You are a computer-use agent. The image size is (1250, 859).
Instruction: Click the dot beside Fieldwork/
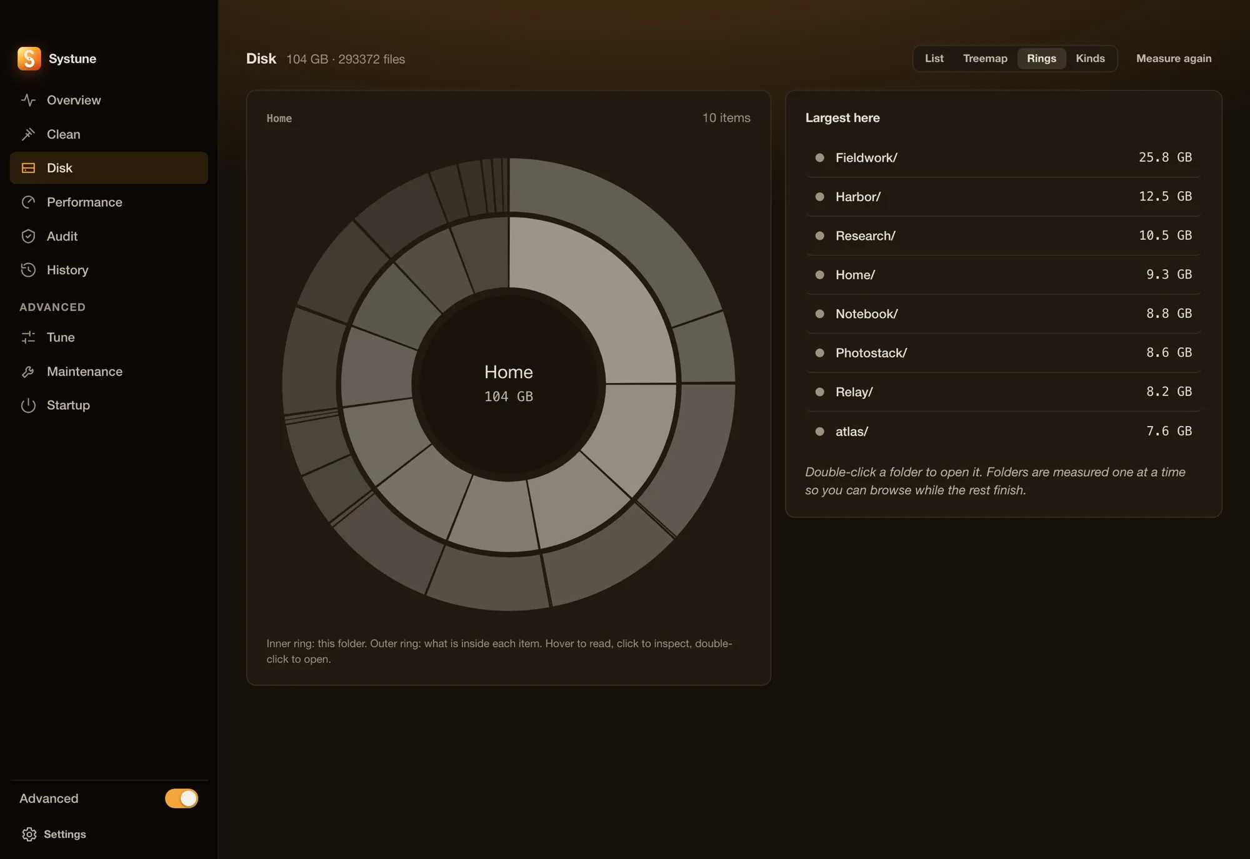819,157
